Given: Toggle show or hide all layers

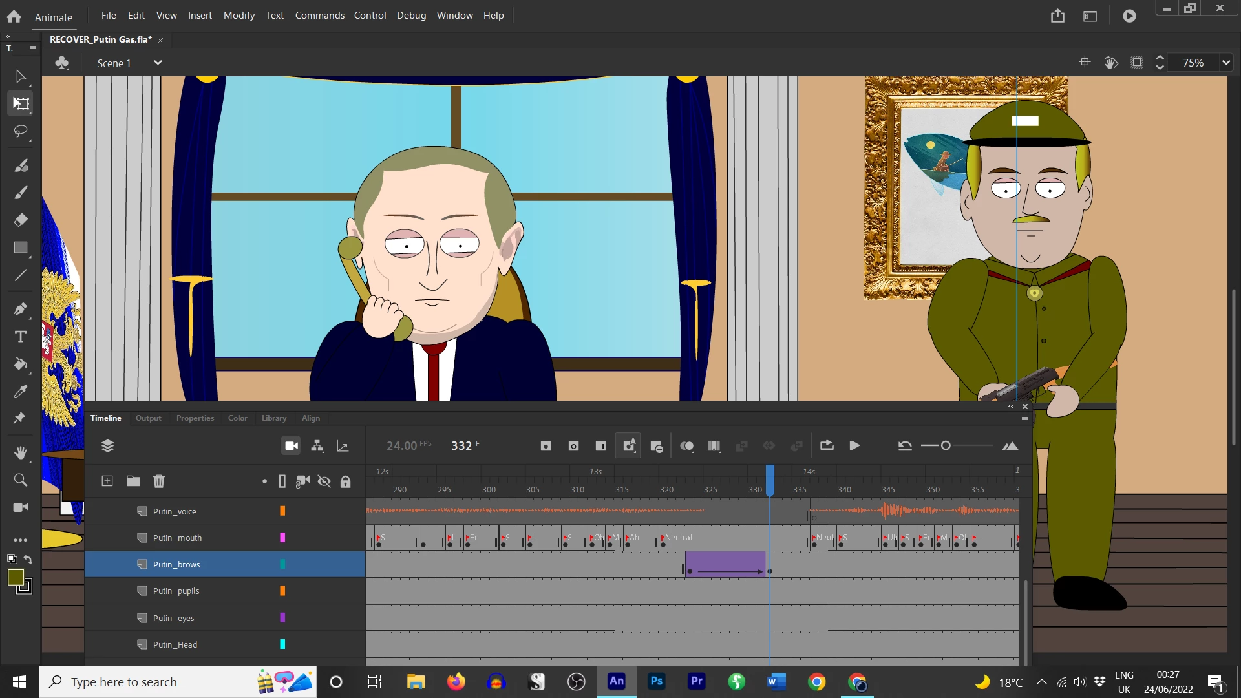Looking at the screenshot, I should tap(324, 481).
